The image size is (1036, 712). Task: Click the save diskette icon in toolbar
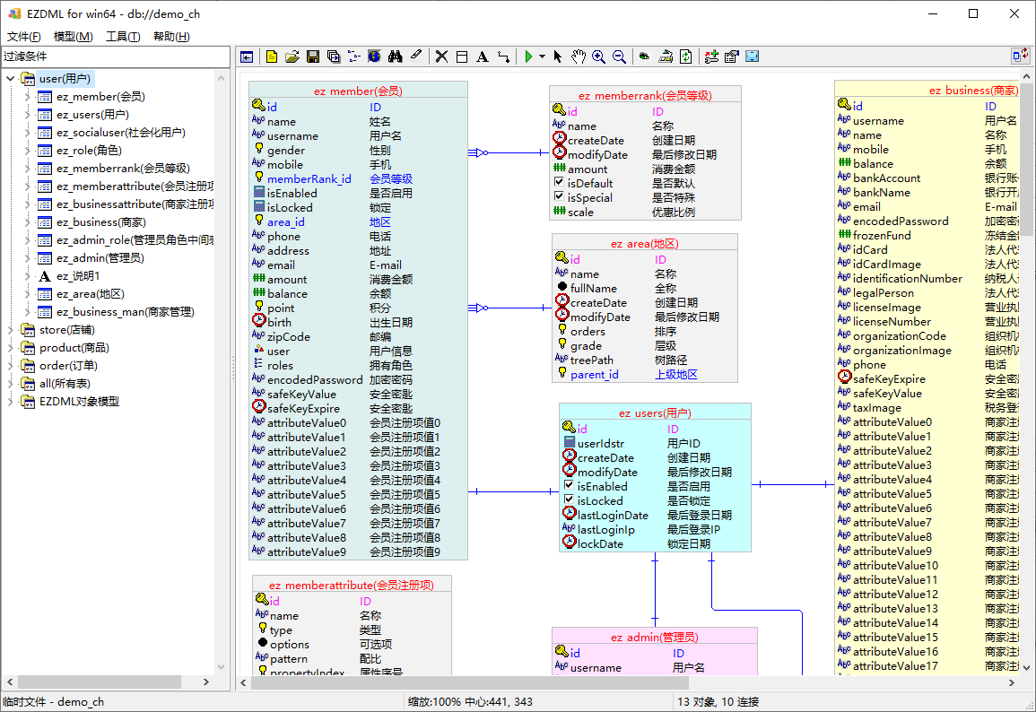313,56
